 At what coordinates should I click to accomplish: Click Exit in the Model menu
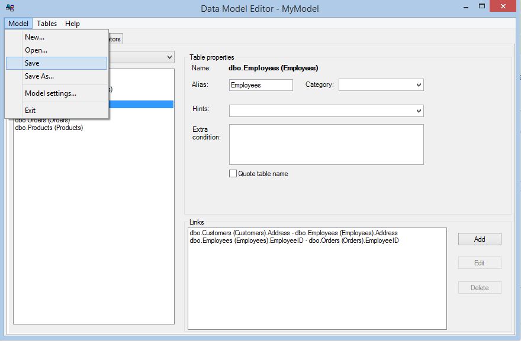pyautogui.click(x=30, y=109)
